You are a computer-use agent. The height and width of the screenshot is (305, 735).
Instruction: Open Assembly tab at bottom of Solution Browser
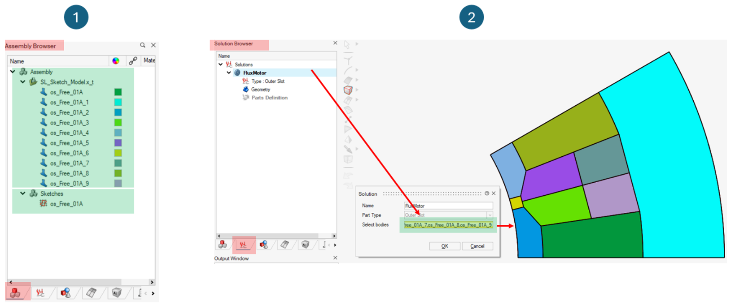tap(223, 245)
